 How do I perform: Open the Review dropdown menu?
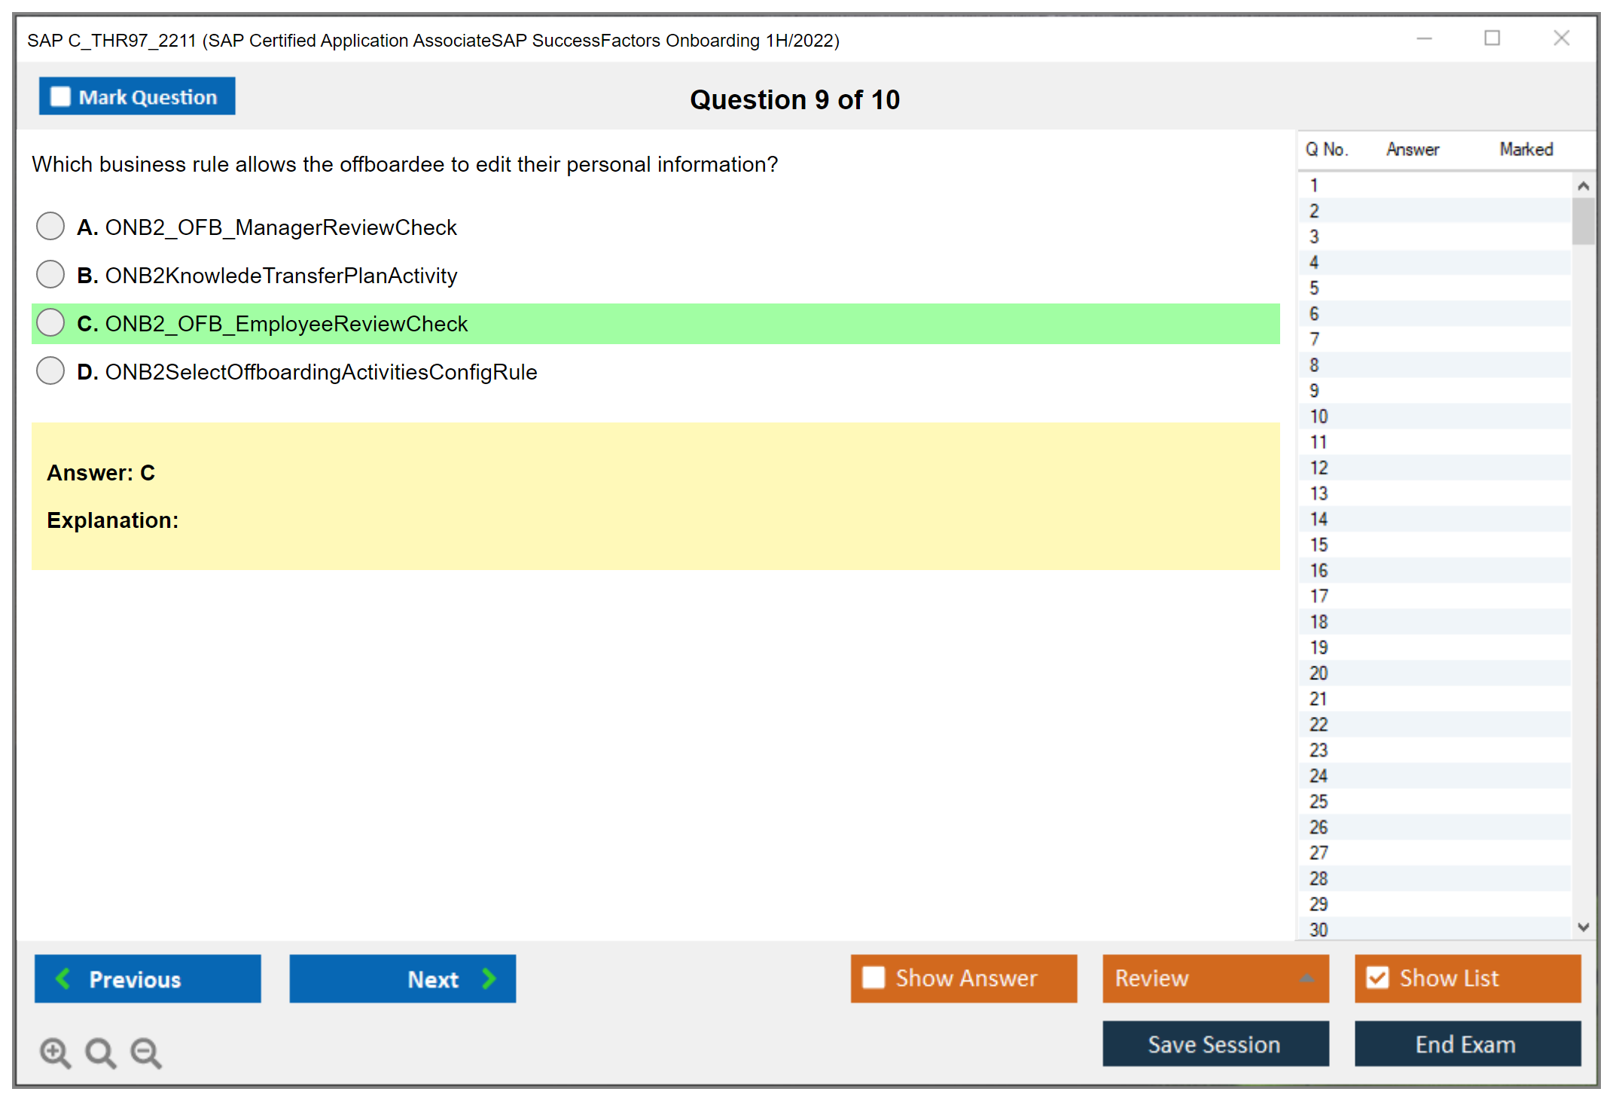tap(1306, 978)
